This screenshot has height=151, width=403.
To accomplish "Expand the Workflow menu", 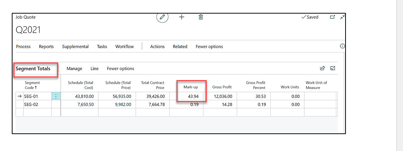I will (125, 47).
